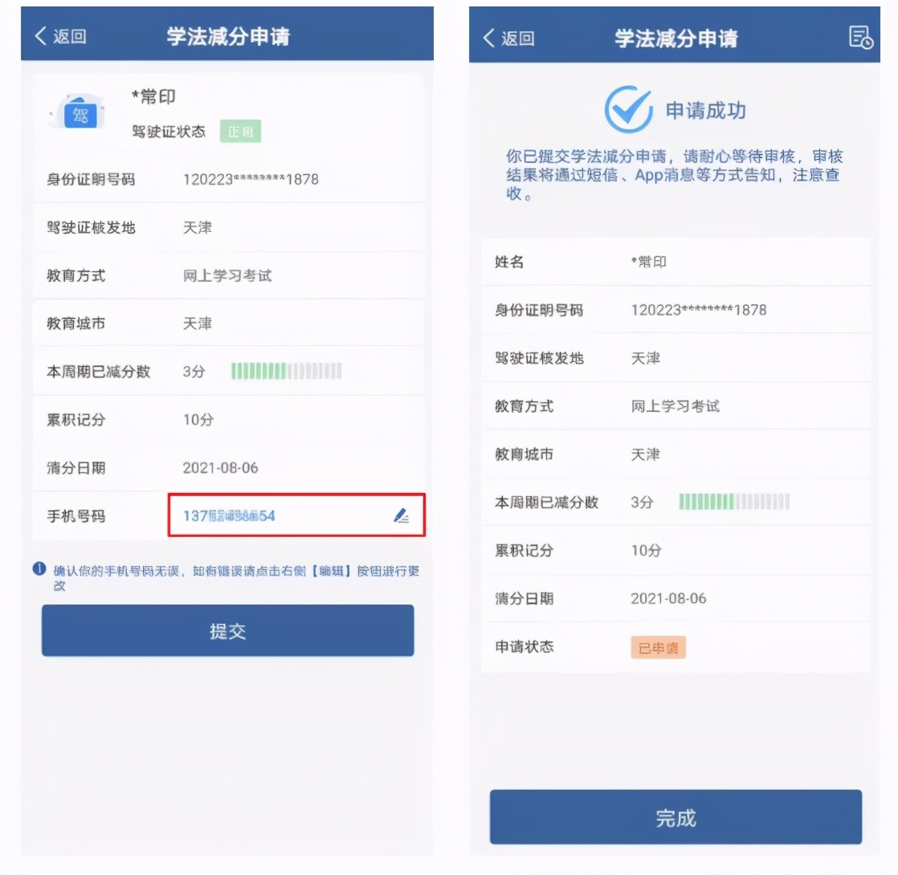Click the blue info icon near phone confirmation note

click(39, 569)
